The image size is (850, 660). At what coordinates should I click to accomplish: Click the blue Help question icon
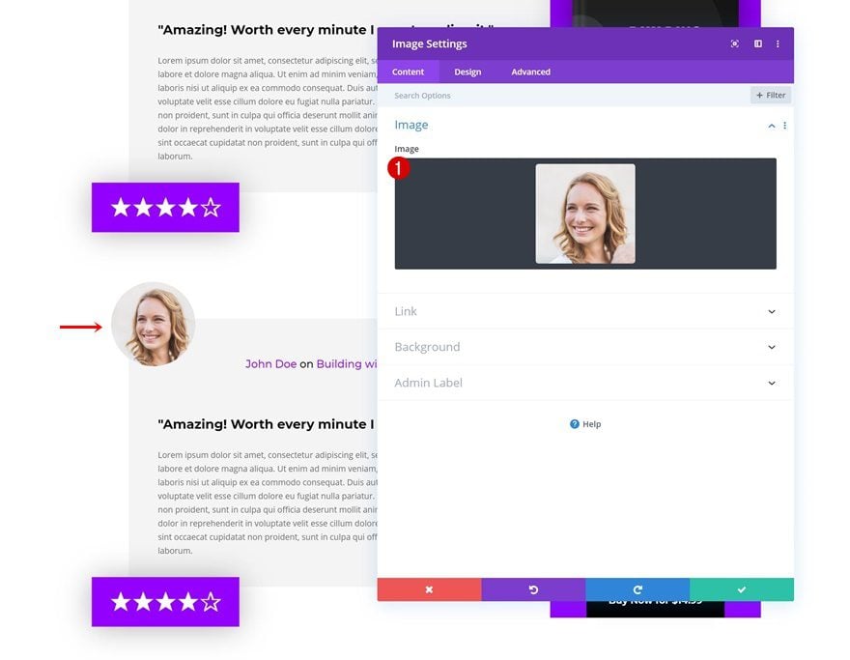[574, 424]
